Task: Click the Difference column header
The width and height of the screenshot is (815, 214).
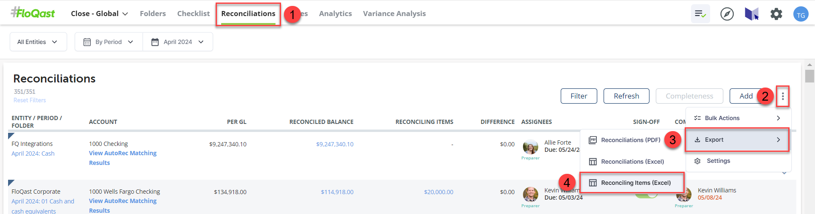Action: click(x=497, y=122)
